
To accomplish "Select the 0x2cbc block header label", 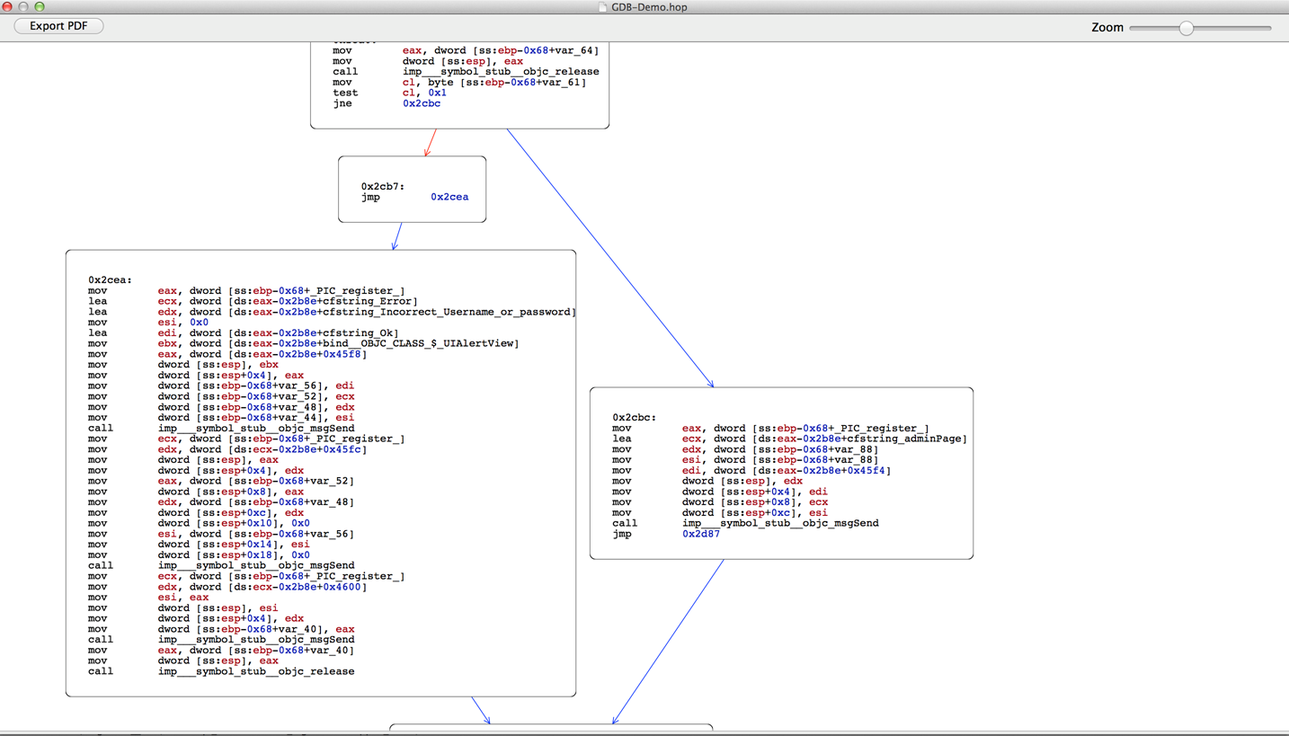I will pos(635,418).
